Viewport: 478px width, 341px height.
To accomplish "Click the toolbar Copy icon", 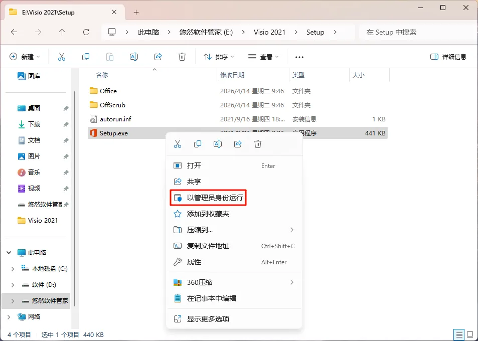I will [x=86, y=57].
